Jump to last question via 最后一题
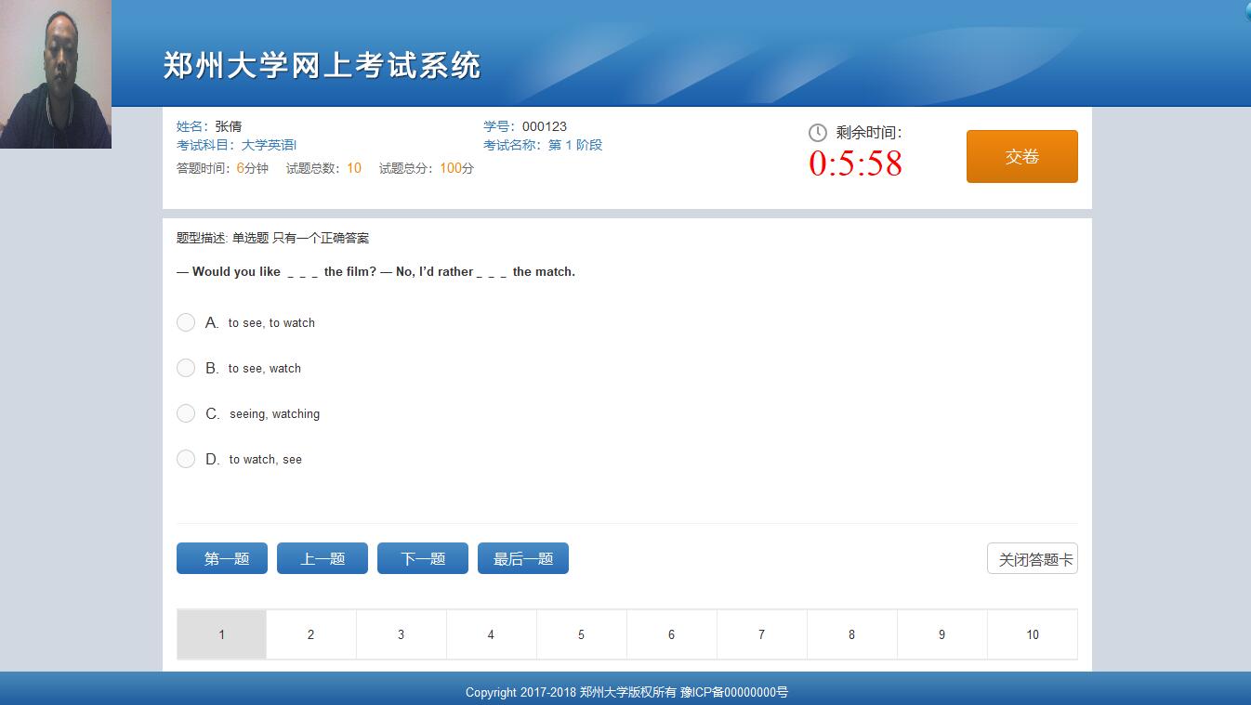This screenshot has height=705, width=1251. [523, 558]
